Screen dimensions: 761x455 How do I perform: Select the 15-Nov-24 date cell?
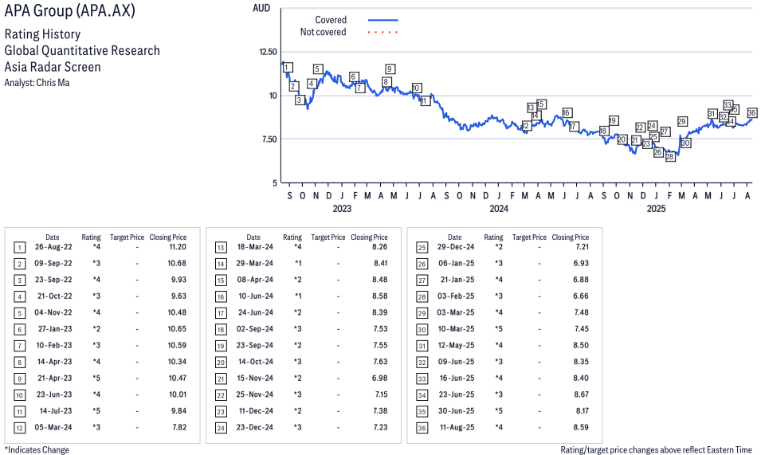point(255,378)
